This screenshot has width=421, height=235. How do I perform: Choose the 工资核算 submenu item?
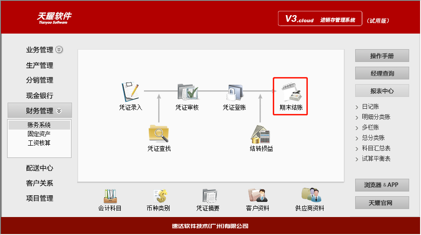click(x=39, y=143)
